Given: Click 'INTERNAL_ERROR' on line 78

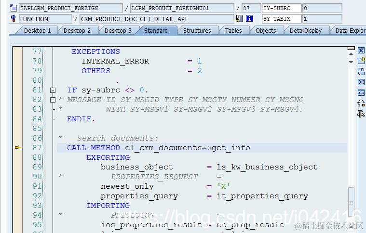Looking at the screenshot, I should [x=115, y=61].
